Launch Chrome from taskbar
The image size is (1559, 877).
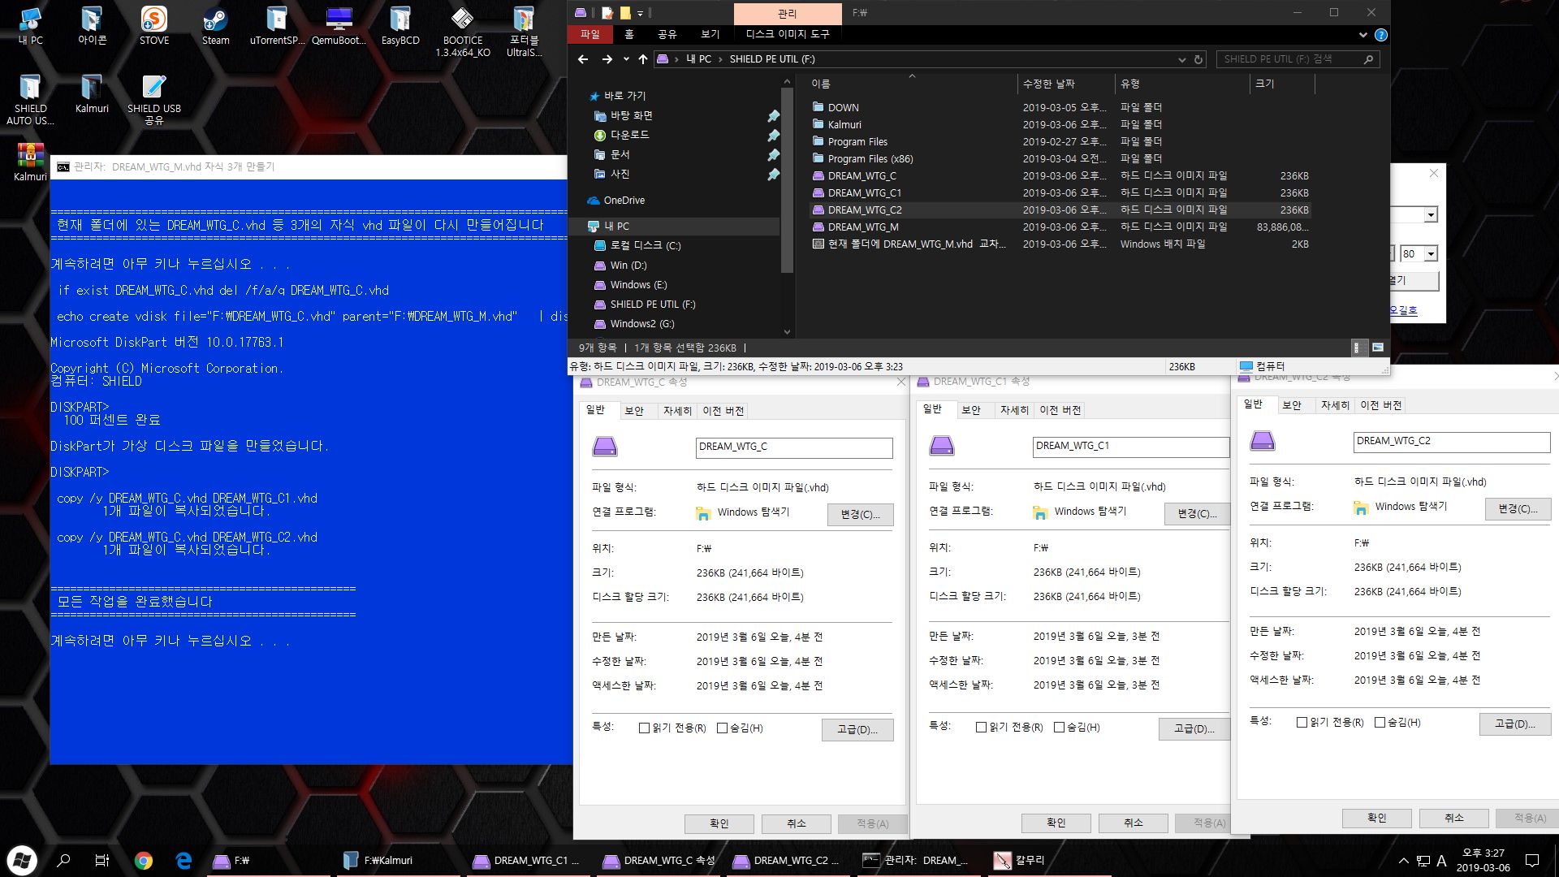coord(144,861)
